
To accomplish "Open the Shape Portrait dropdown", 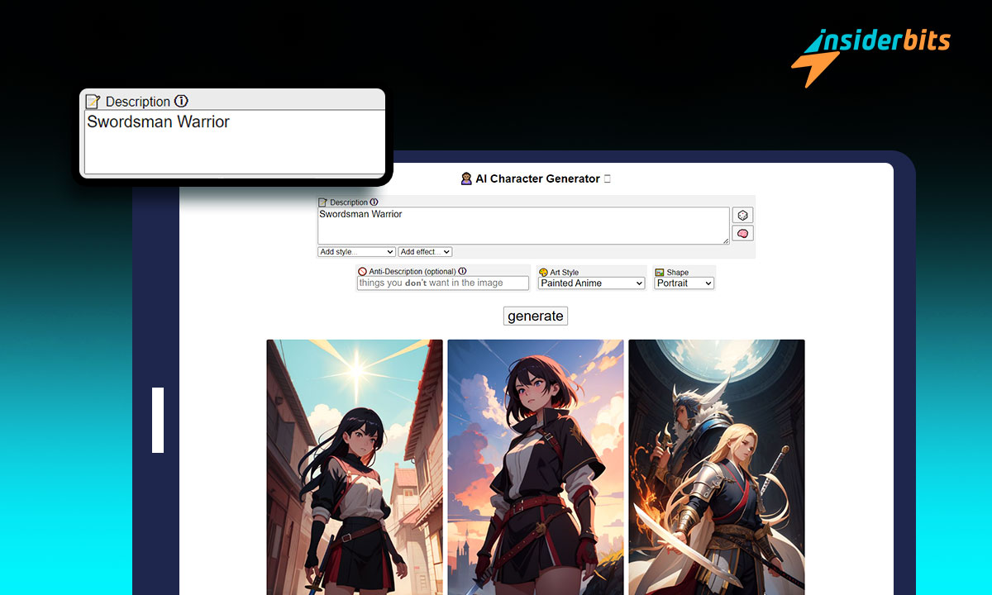I will [x=684, y=283].
